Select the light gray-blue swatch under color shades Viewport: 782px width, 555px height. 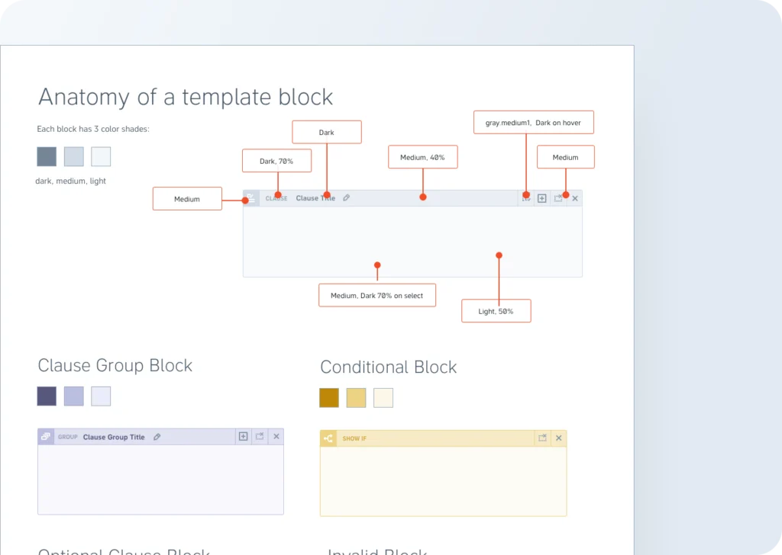click(101, 157)
